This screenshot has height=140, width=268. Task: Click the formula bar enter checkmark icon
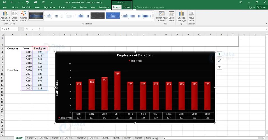pos(33,29)
